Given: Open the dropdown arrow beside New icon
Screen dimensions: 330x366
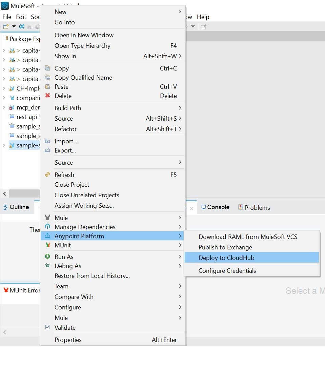Looking at the screenshot, I should pos(14,26).
